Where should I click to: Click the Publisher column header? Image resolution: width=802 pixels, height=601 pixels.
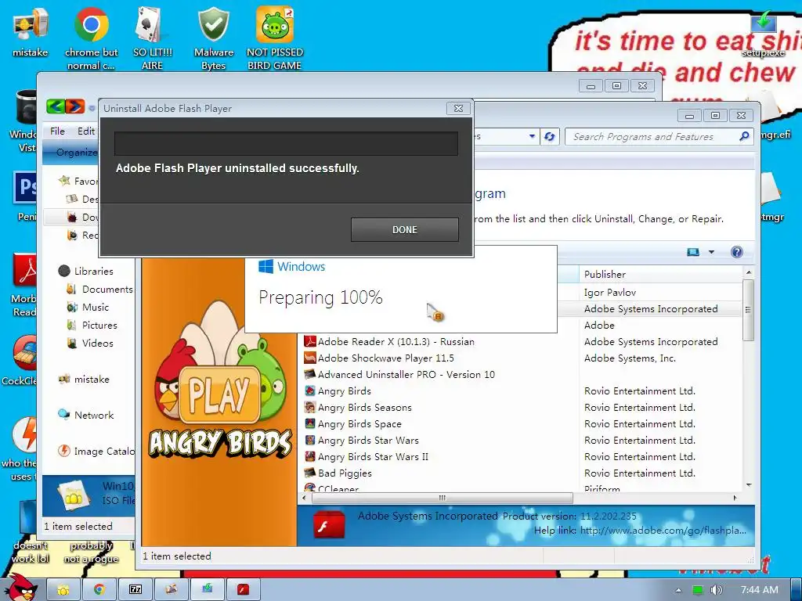[659, 275]
